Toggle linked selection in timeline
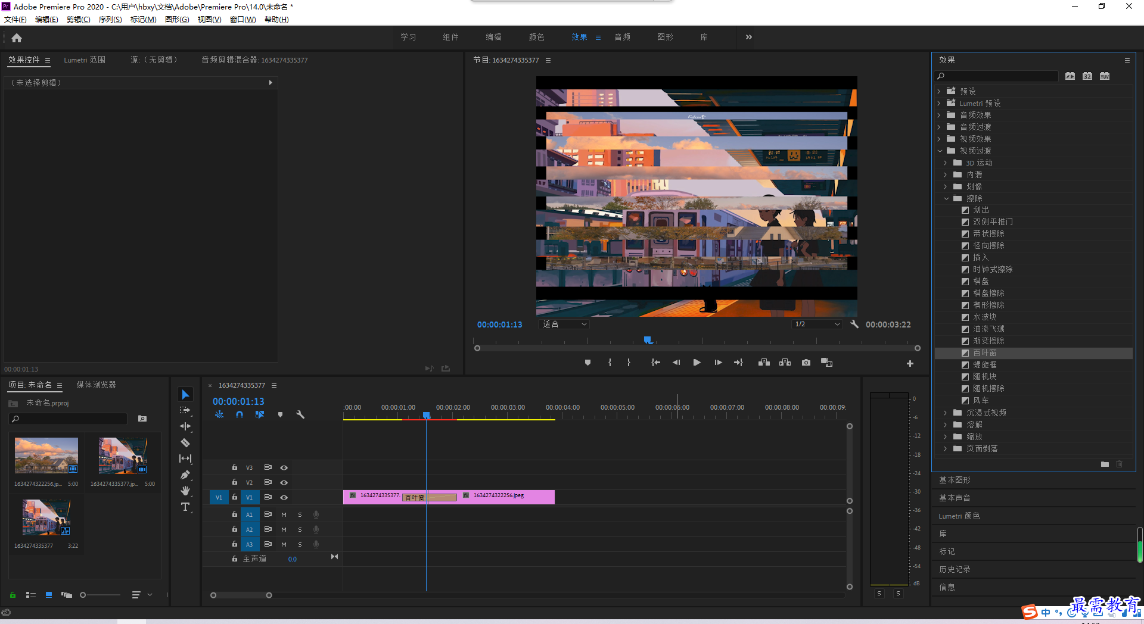Image resolution: width=1144 pixels, height=624 pixels. [259, 414]
